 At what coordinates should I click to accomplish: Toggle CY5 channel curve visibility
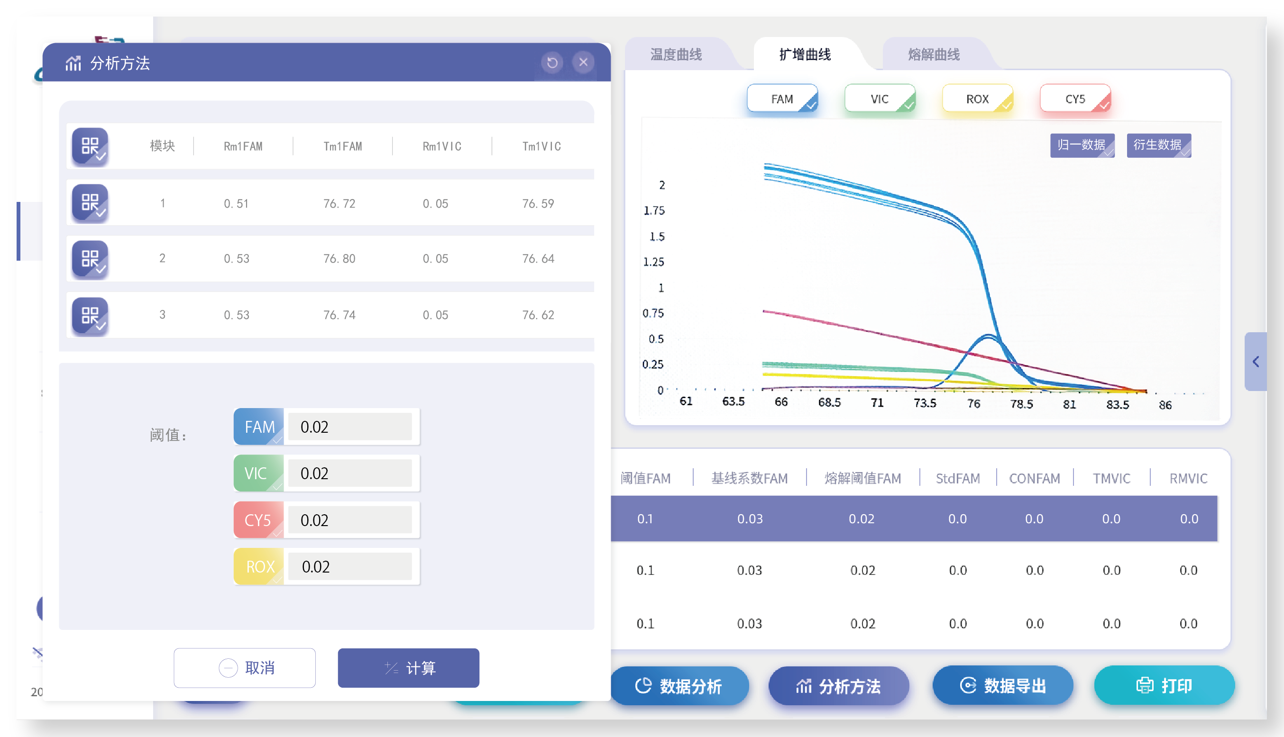(x=1075, y=99)
